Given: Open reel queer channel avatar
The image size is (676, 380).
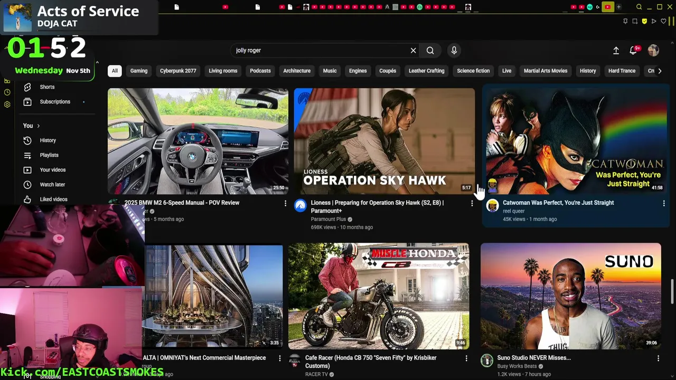Looking at the screenshot, I should (x=492, y=206).
